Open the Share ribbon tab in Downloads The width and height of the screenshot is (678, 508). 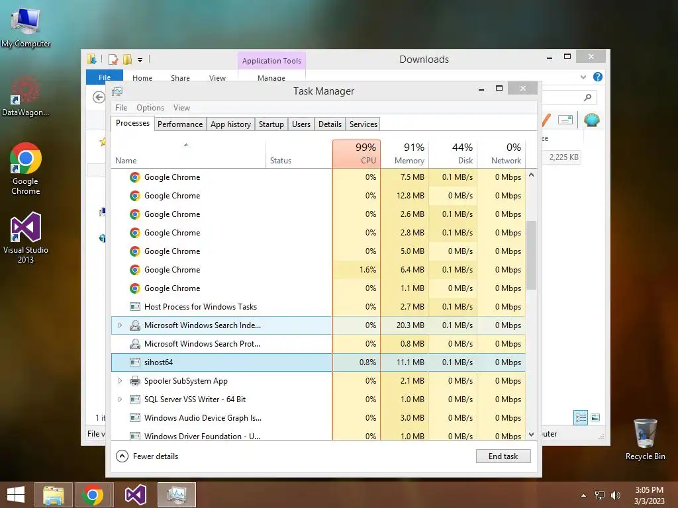pyautogui.click(x=180, y=78)
